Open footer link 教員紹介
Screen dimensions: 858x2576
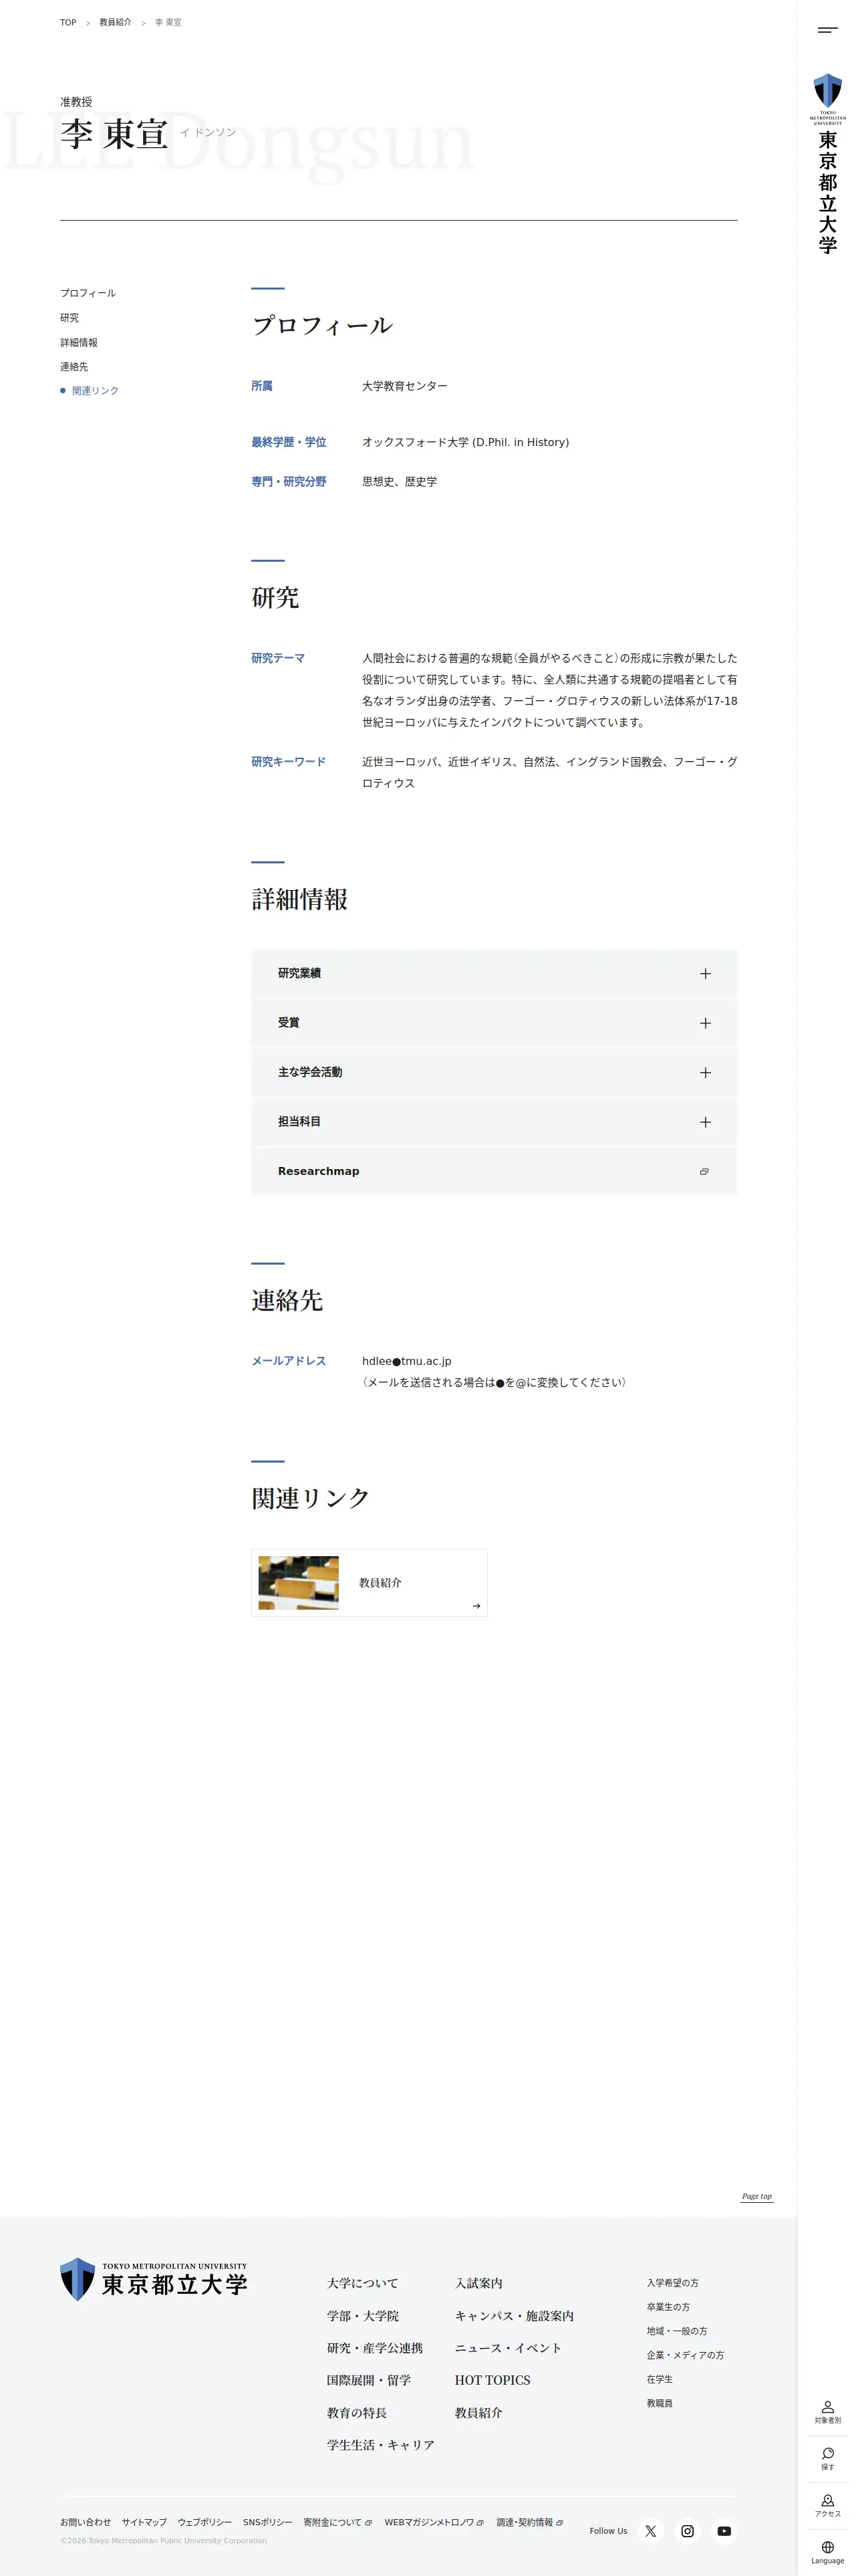point(478,2412)
